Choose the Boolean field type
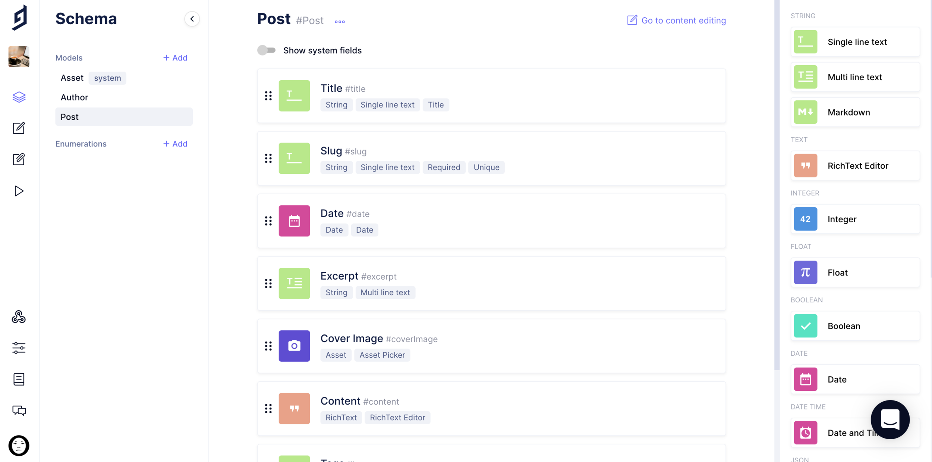932x462 pixels. pos(855,326)
